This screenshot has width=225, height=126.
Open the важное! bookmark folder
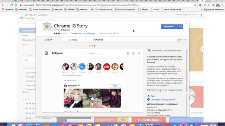pyautogui.click(x=57, y=9)
